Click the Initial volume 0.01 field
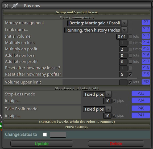This screenshot has width=153, height=149. pos(122,37)
